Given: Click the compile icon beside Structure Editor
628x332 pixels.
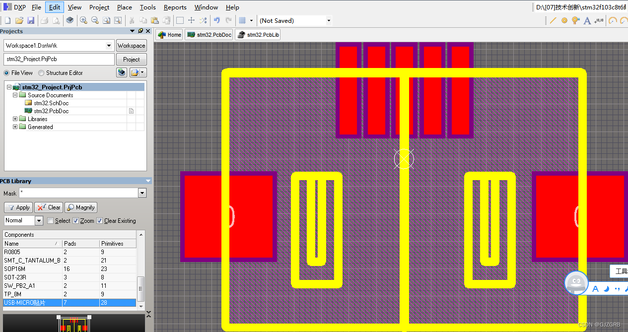Looking at the screenshot, I should (x=122, y=72).
